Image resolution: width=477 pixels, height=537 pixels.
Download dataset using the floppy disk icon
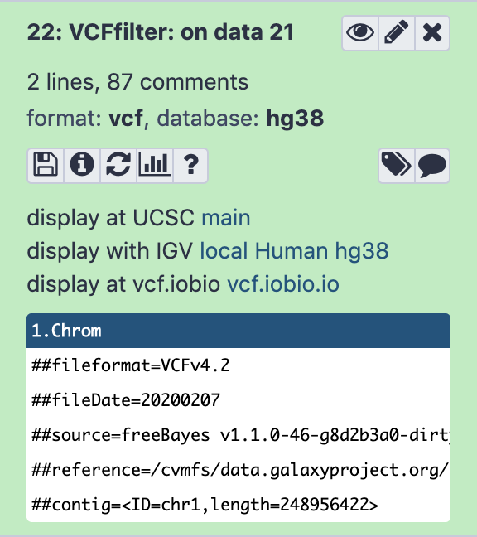[x=46, y=166]
